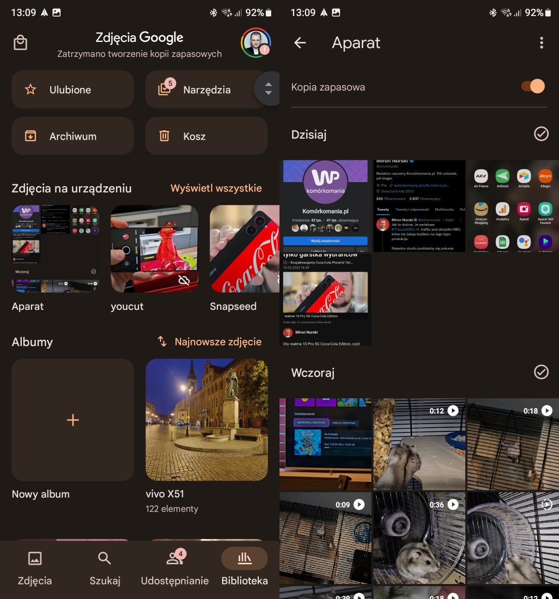Open the TV installation photo
This screenshot has height=599, width=559.
[326, 444]
